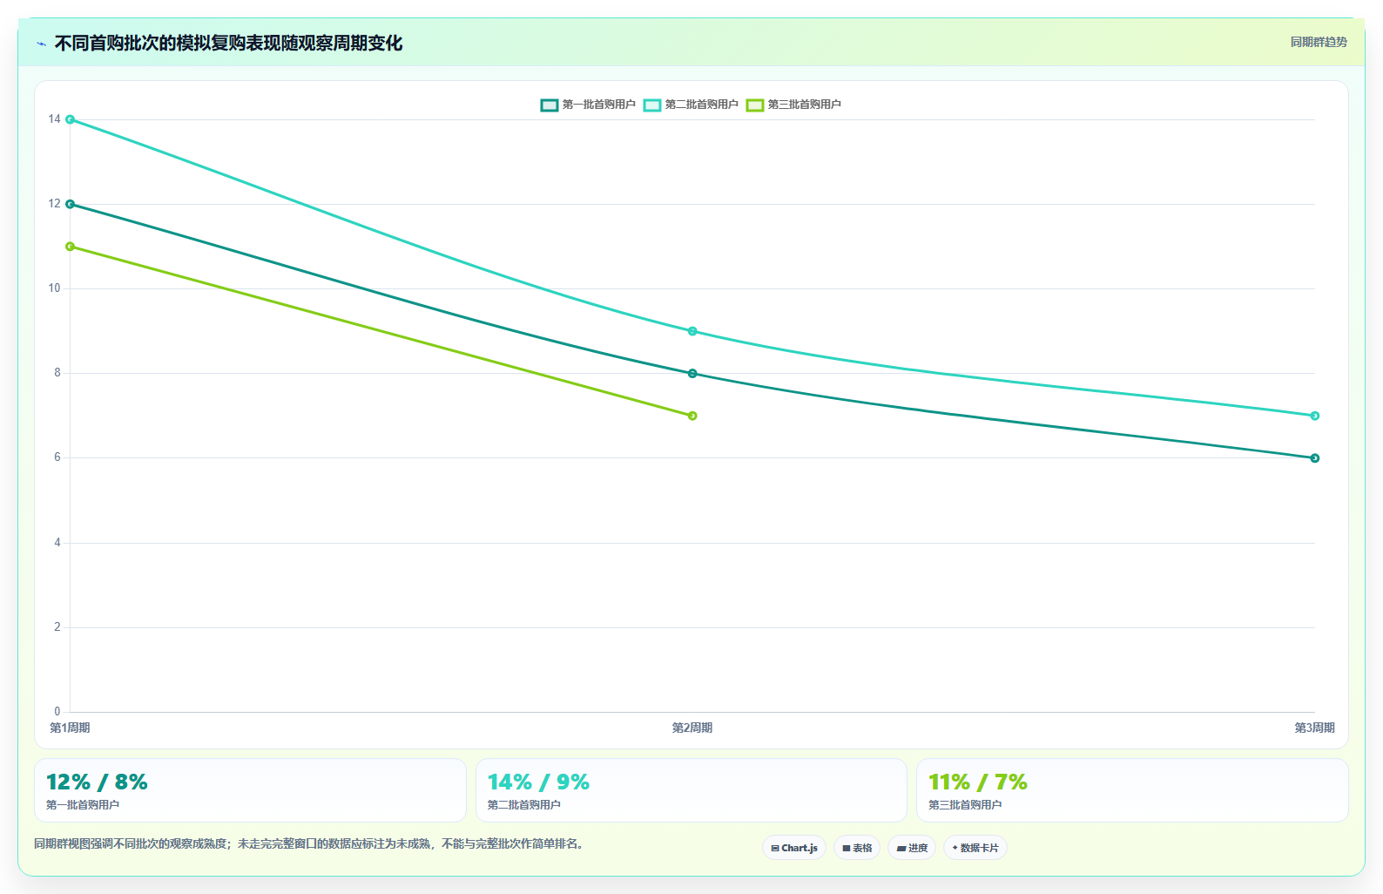Click the 第2周期 x-axis label

692,728
